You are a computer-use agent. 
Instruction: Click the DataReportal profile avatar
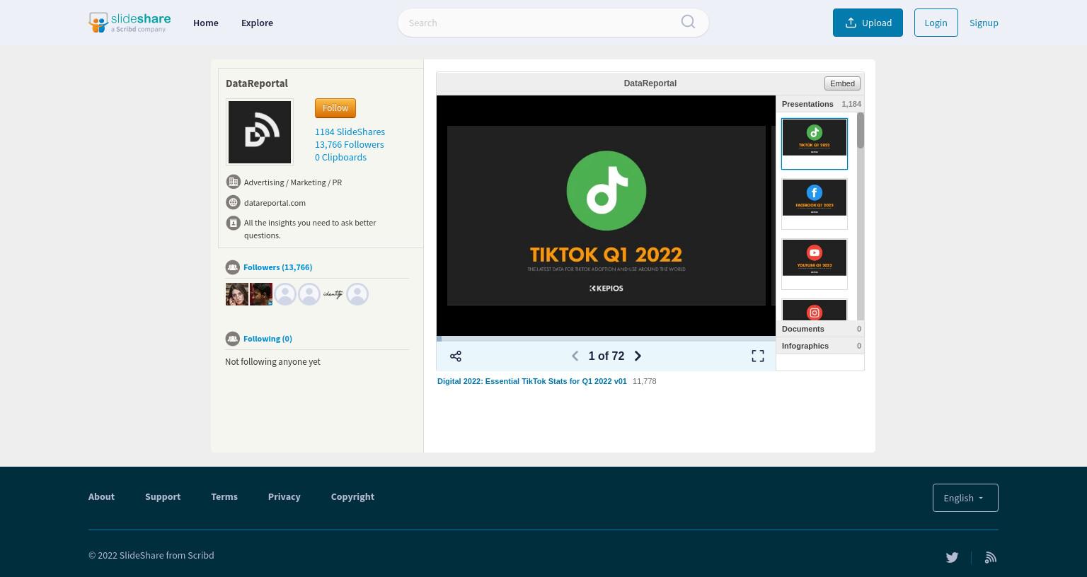(x=260, y=132)
